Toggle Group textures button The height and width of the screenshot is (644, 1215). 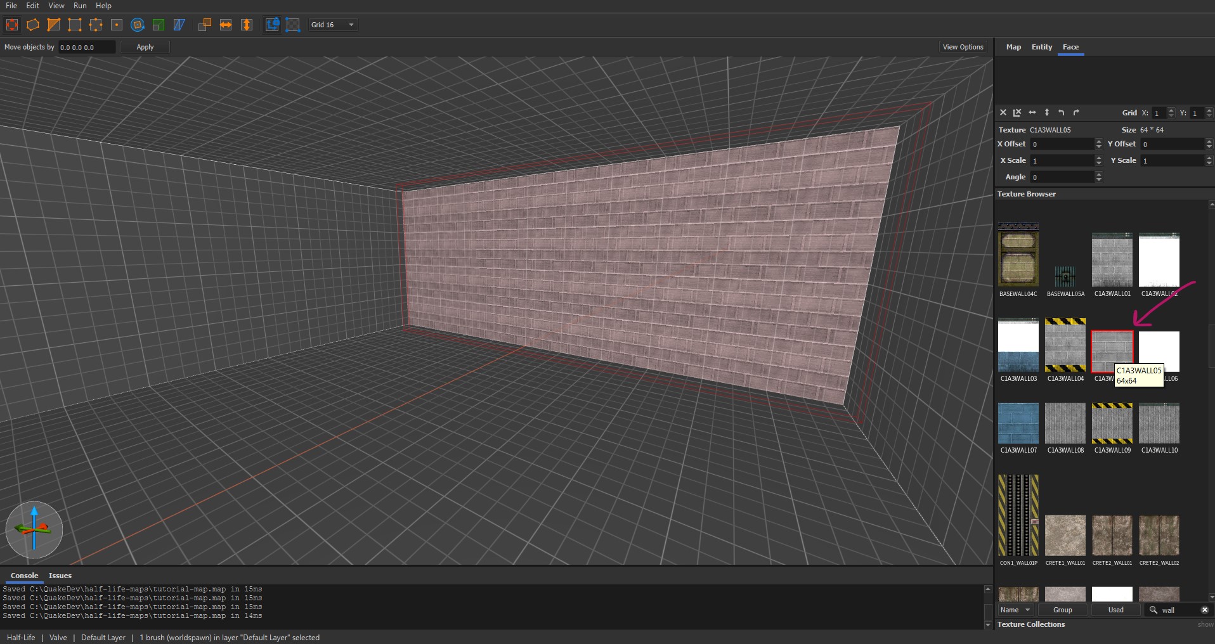click(x=1063, y=610)
